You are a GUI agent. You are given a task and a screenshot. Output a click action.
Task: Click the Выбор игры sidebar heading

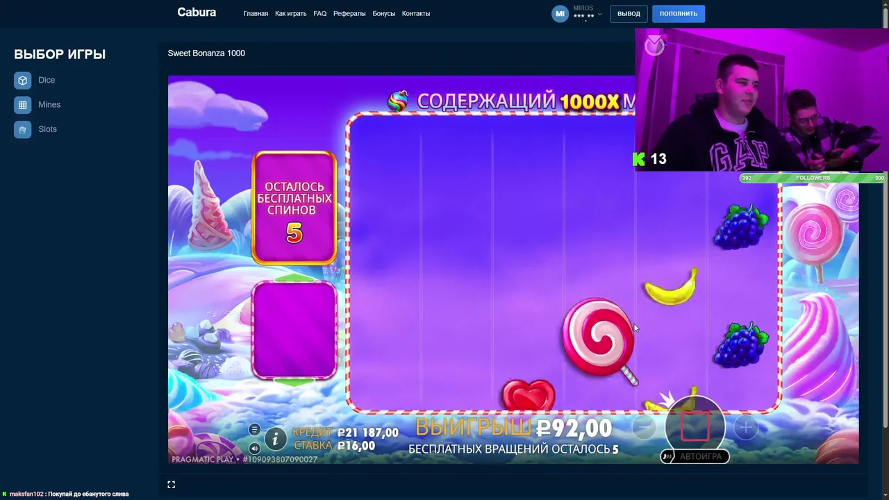coord(60,54)
